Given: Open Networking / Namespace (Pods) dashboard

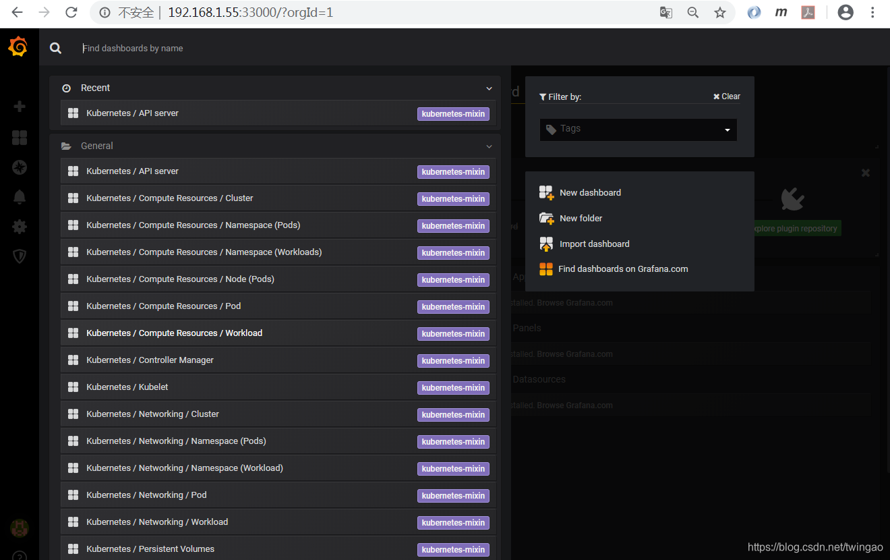Looking at the screenshot, I should coord(278,441).
